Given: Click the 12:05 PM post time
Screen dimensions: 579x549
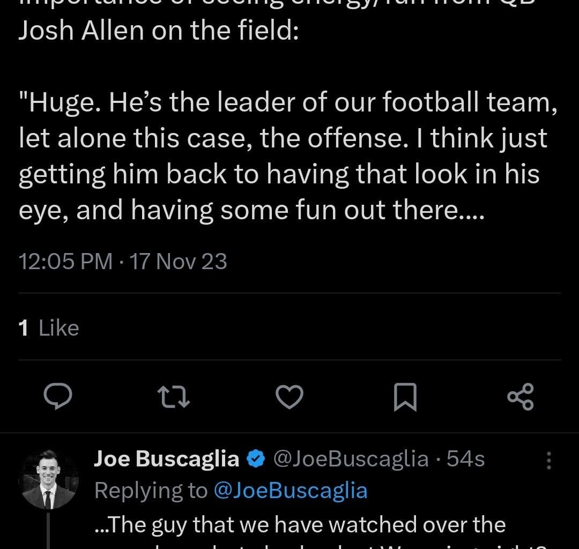Looking at the screenshot, I should pyautogui.click(x=65, y=262).
